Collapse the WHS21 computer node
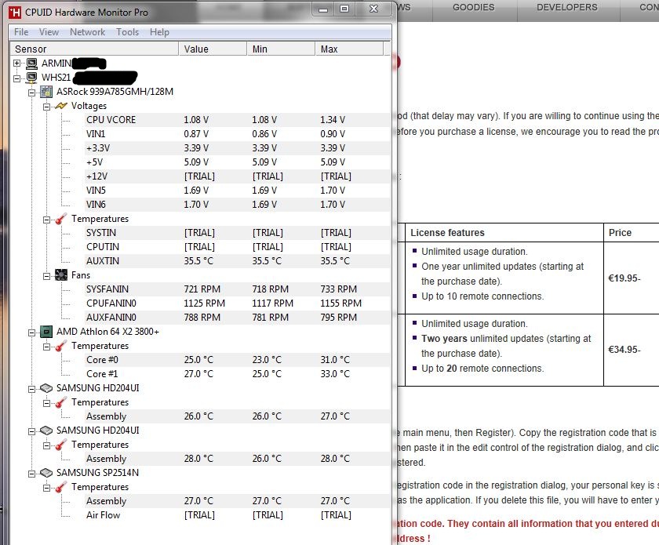The width and height of the screenshot is (659, 545). pyautogui.click(x=16, y=78)
